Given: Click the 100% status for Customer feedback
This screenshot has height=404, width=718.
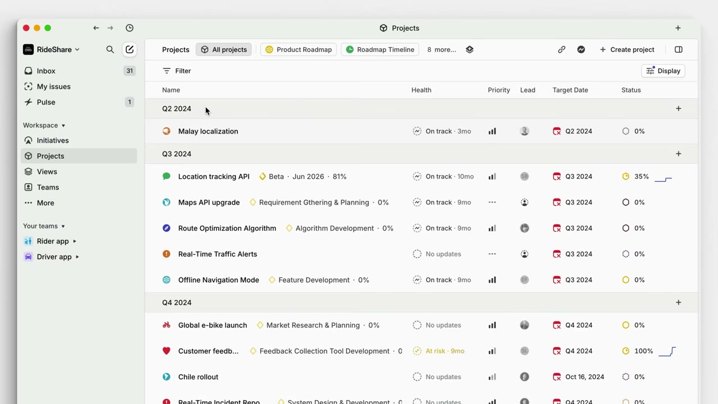Looking at the screenshot, I should tap(638, 351).
